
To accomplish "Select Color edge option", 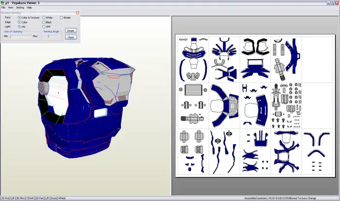I will tap(22, 22).
